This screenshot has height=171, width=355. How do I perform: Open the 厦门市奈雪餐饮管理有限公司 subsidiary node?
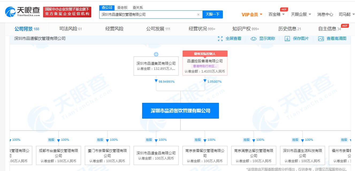tap(107, 155)
